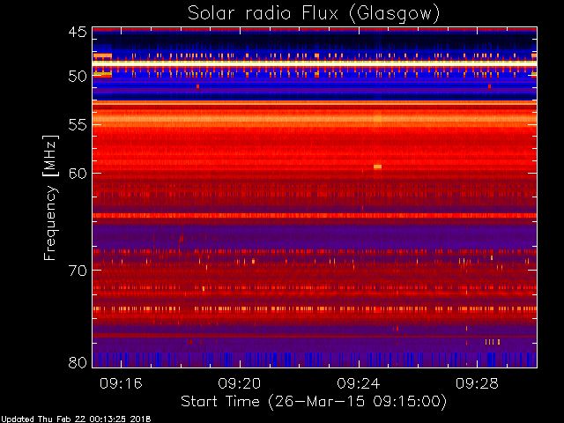
Task: Click the yellow tick cluster near 78 MHz
Action: 493,342
